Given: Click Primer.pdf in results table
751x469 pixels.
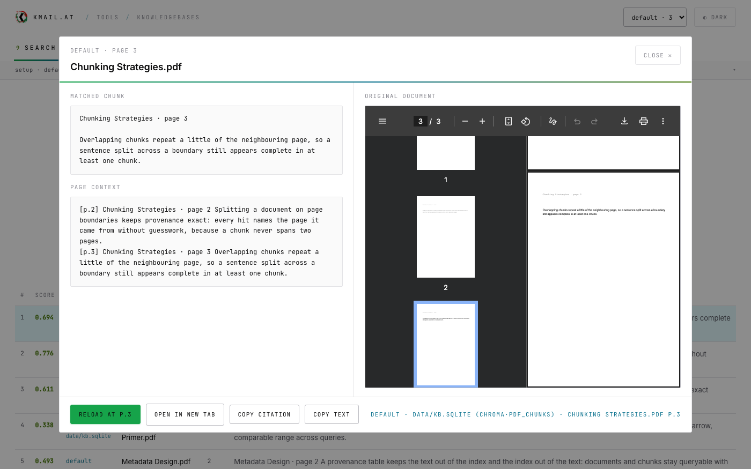Looking at the screenshot, I should [x=139, y=437].
